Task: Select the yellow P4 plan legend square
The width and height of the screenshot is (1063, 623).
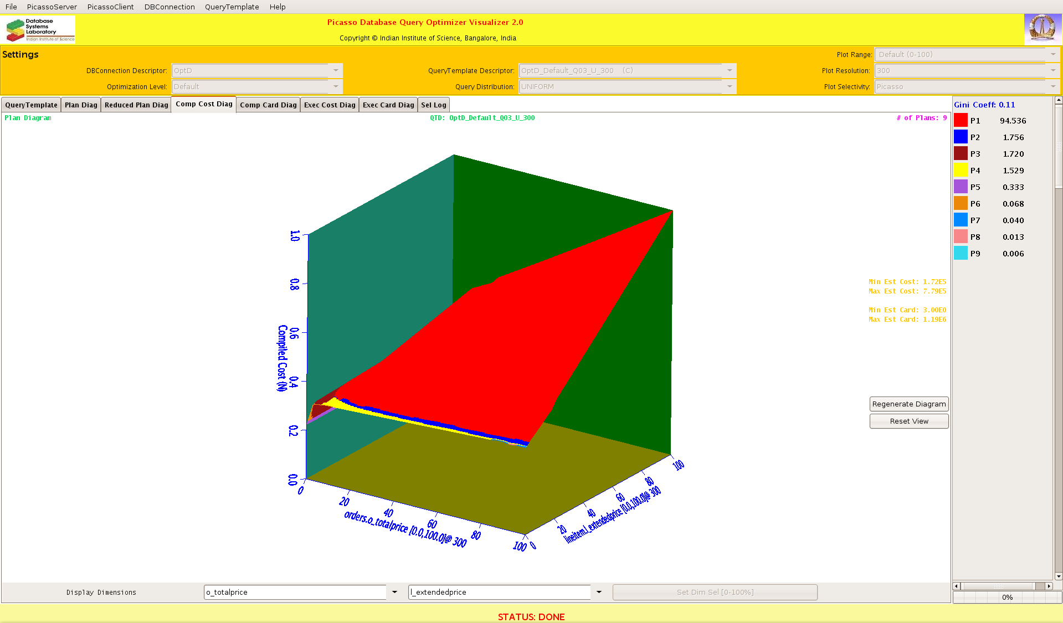Action: tap(961, 170)
